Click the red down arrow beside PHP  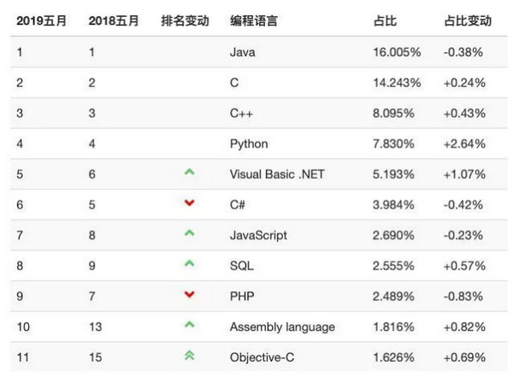click(190, 296)
